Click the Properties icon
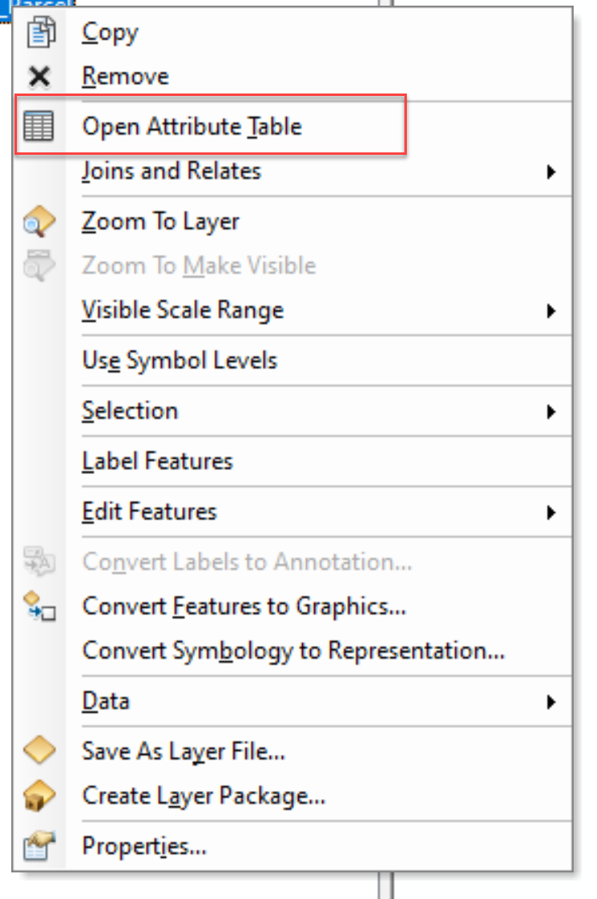The image size is (597, 899). pos(39,847)
